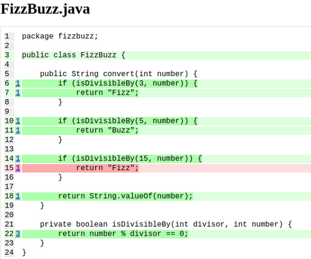The width and height of the screenshot is (311, 259).
Task: Select the FizzBuzz.java page heading
Action: (x=45, y=10)
